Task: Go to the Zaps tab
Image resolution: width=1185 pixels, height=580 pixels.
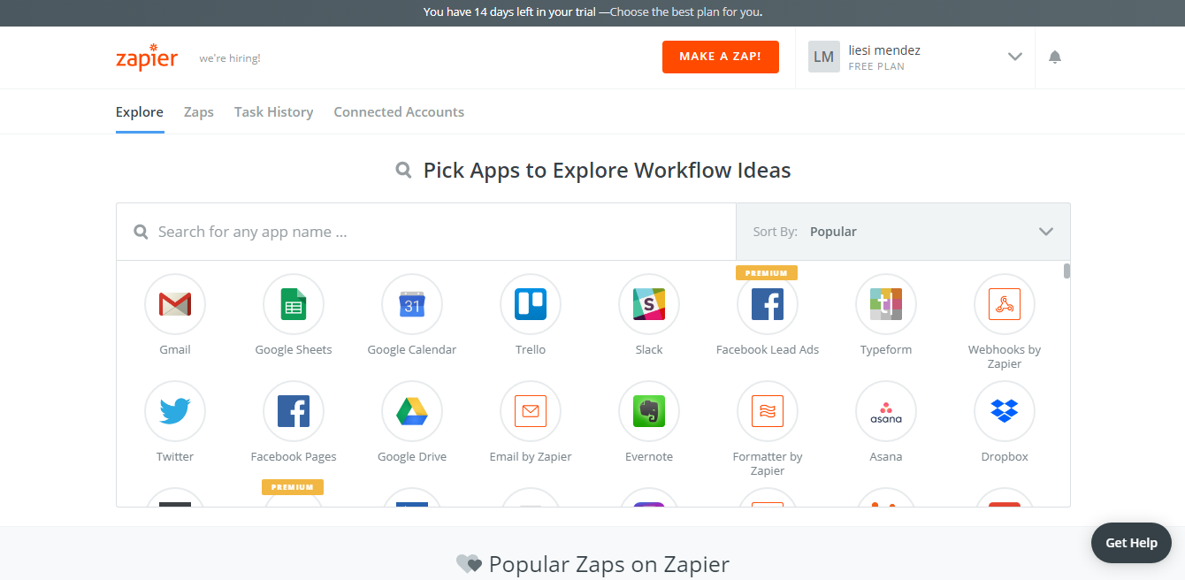Action: [199, 112]
